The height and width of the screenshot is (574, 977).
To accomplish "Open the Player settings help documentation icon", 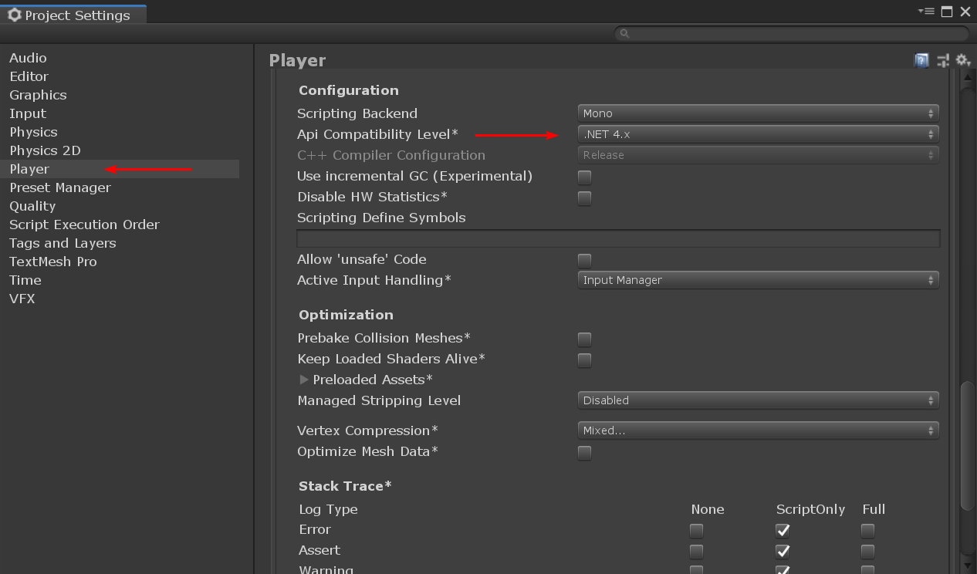I will [921, 59].
